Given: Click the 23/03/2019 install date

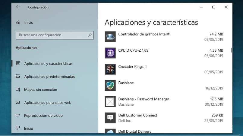Looking at the screenshot, I should click(214, 121).
